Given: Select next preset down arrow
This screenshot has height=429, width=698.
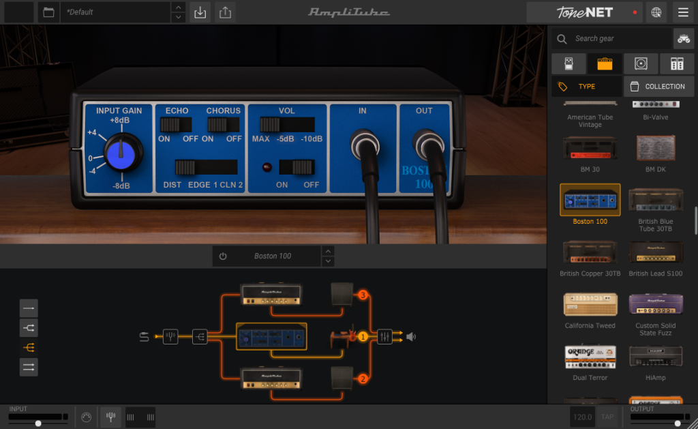Looking at the screenshot, I should pos(178,17).
